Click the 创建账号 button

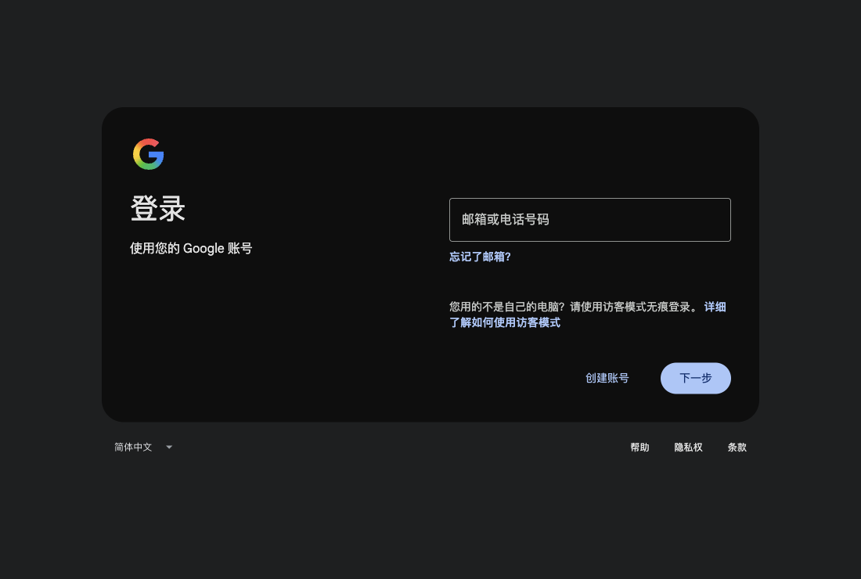coord(607,378)
